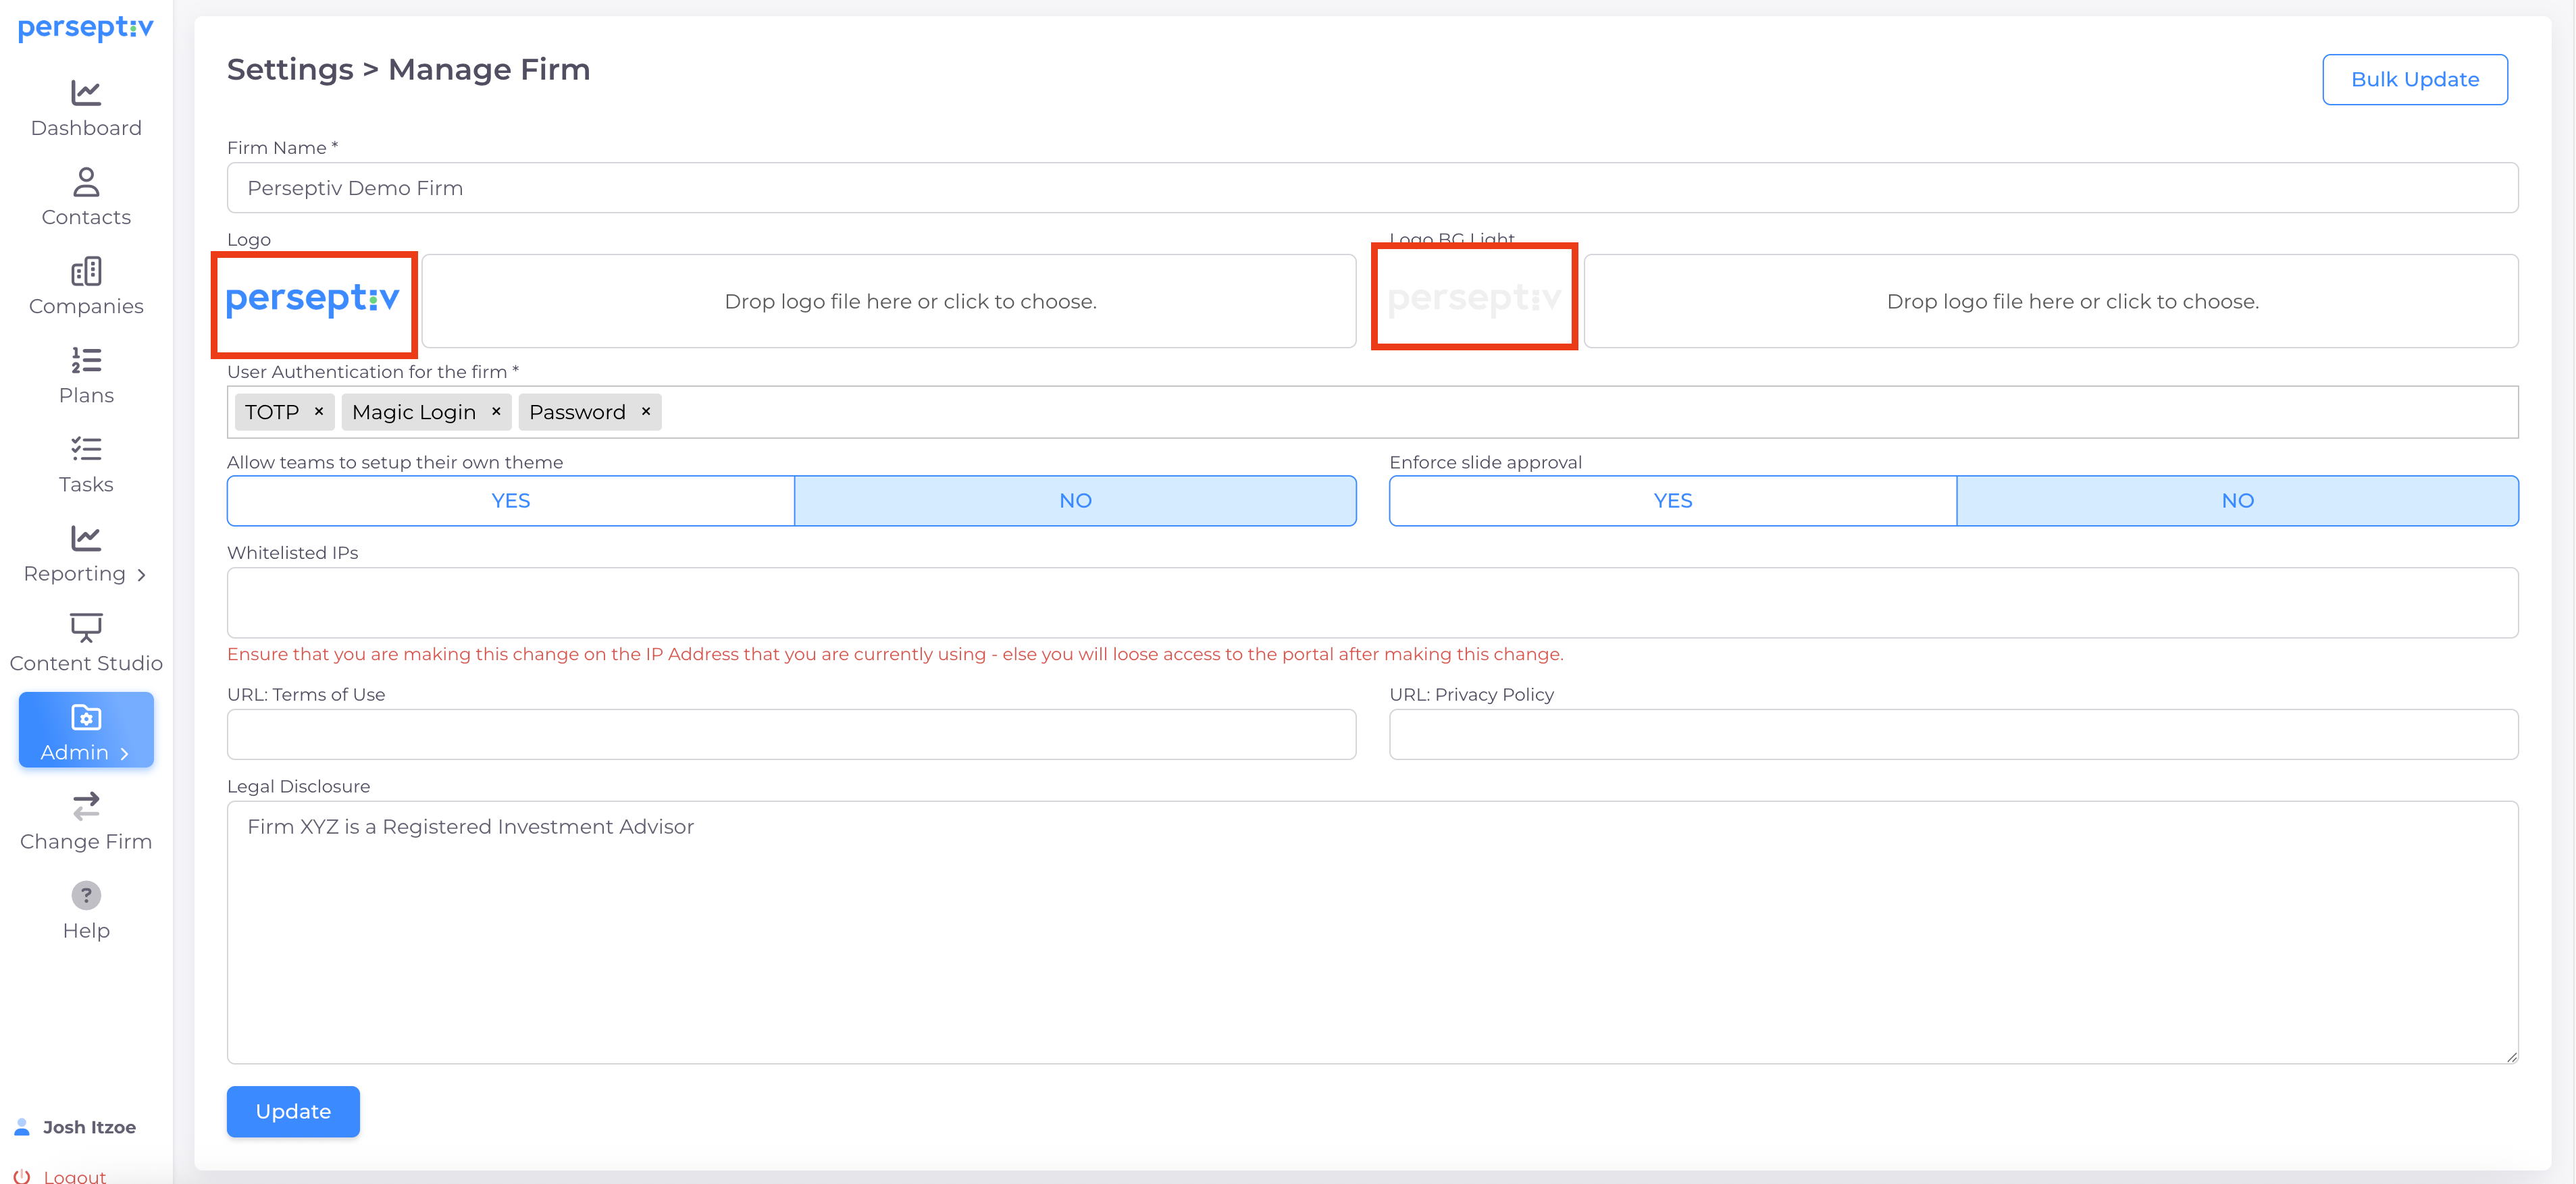Open Content Studio presentation icon

coord(86,628)
